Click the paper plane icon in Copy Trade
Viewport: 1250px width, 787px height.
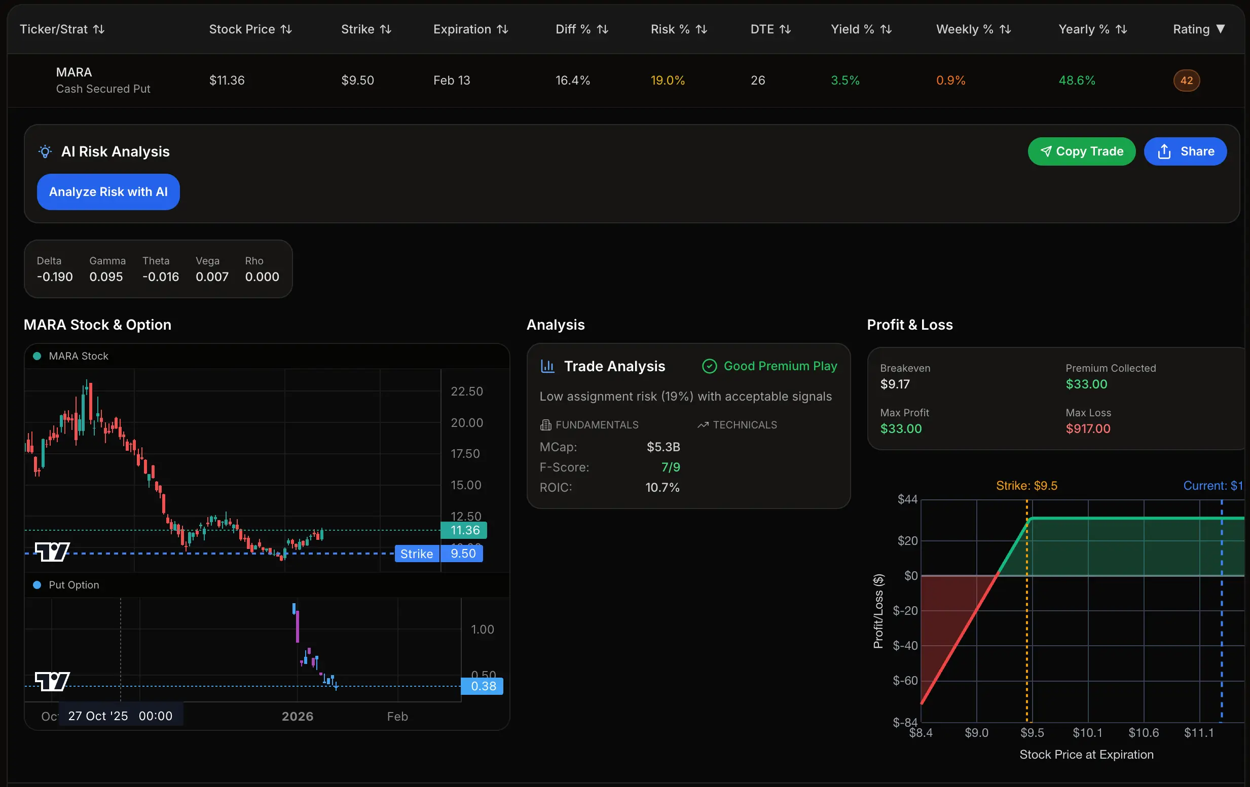1046,151
